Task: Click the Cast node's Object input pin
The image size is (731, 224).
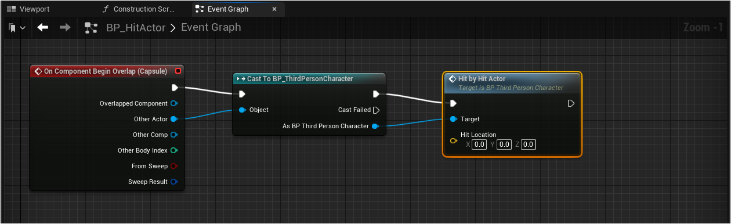Action: click(x=243, y=110)
